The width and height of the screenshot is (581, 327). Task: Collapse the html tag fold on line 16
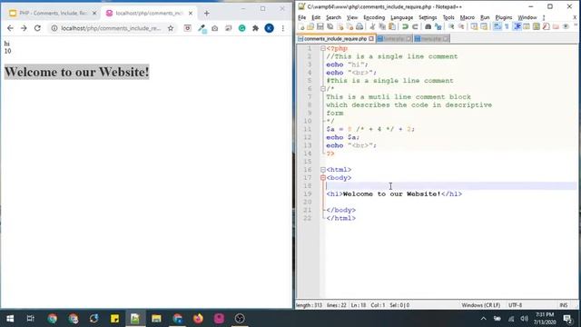pos(323,170)
